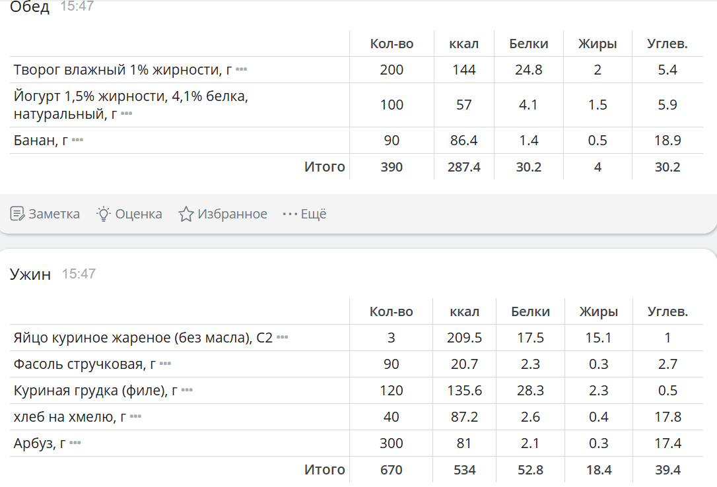Mark meal as Избранное favorite

click(x=222, y=214)
